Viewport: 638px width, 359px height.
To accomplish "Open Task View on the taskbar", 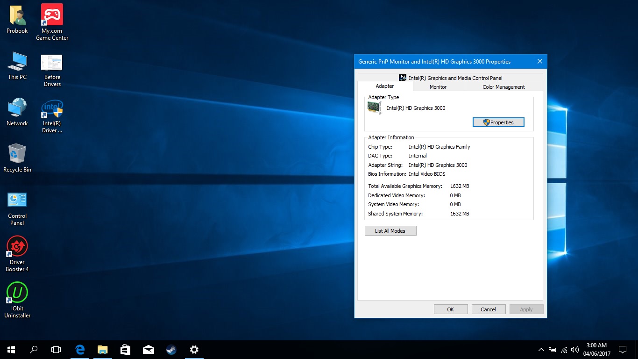I will click(56, 350).
